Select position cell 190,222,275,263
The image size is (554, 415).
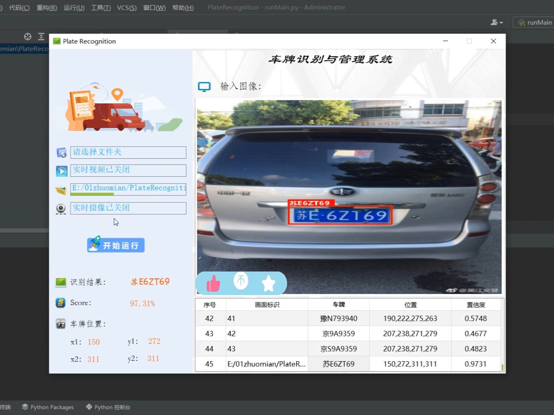410,319
